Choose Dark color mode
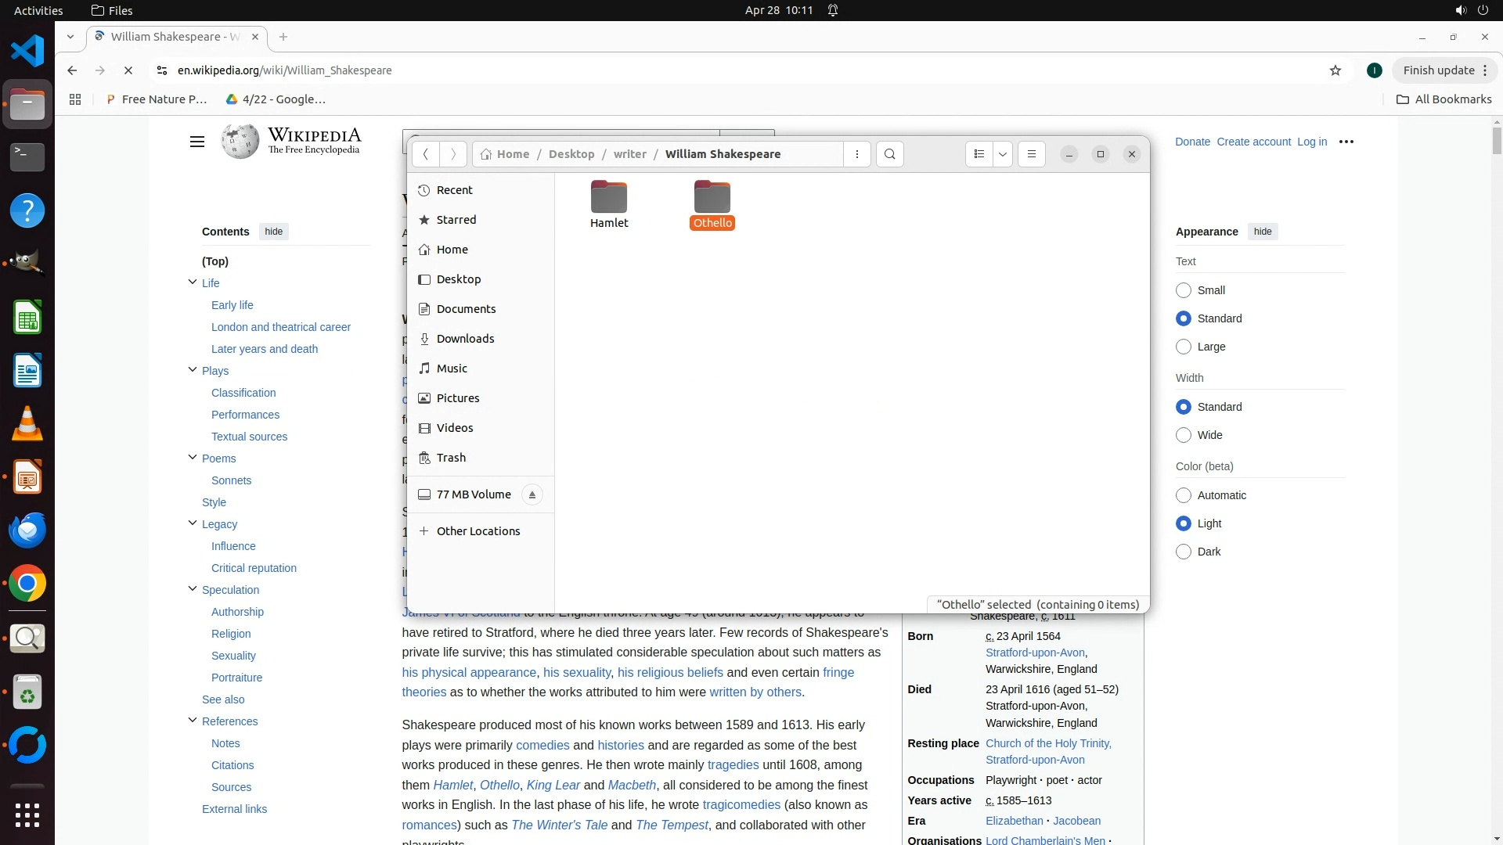Image resolution: width=1503 pixels, height=845 pixels. click(1184, 552)
